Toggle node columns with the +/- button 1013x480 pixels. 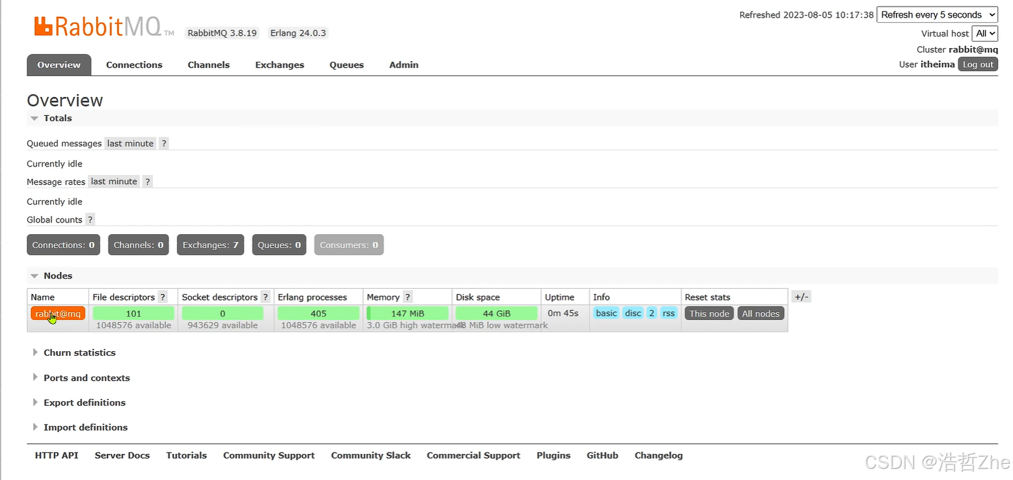(801, 297)
